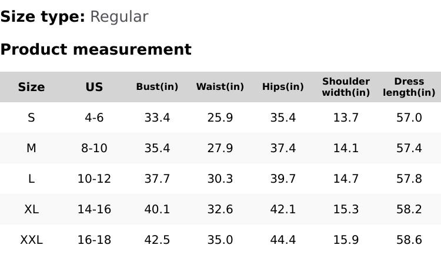This screenshot has height=255, width=441.
Task: Click the Shoulder width(in) header
Action: pos(346,87)
